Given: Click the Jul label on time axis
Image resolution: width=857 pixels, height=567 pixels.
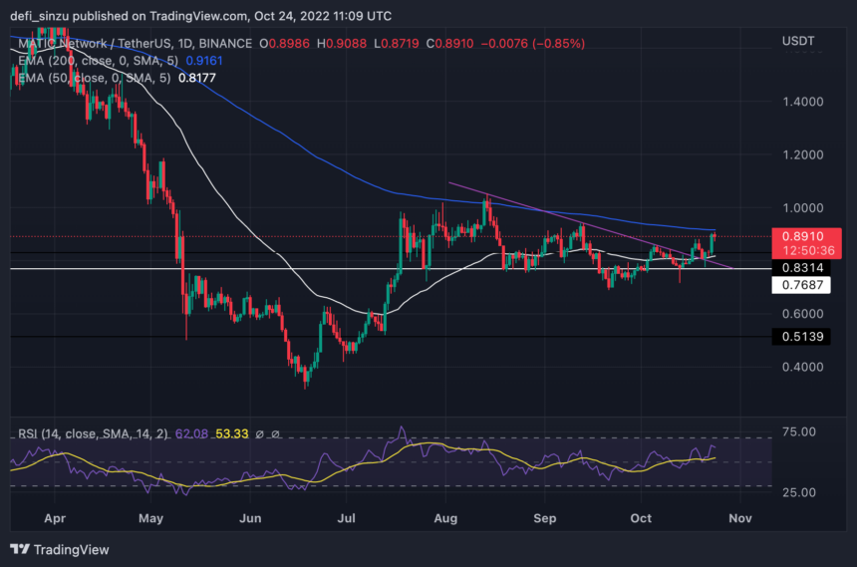Looking at the screenshot, I should pos(346,518).
